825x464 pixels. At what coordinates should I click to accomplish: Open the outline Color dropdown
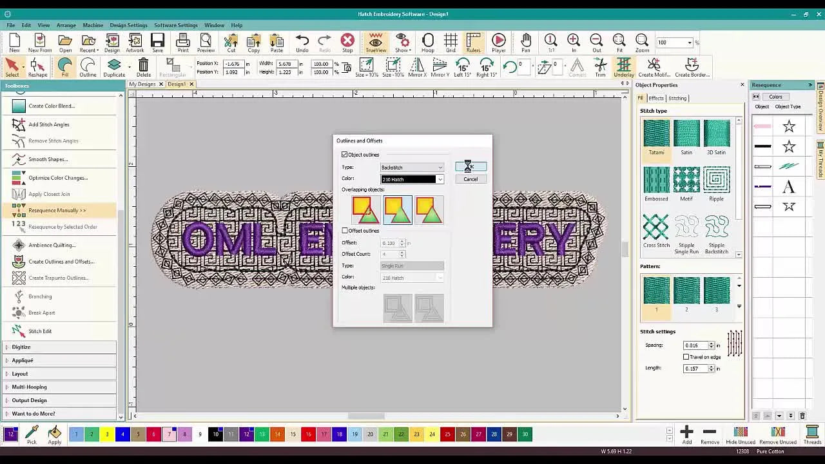point(412,179)
